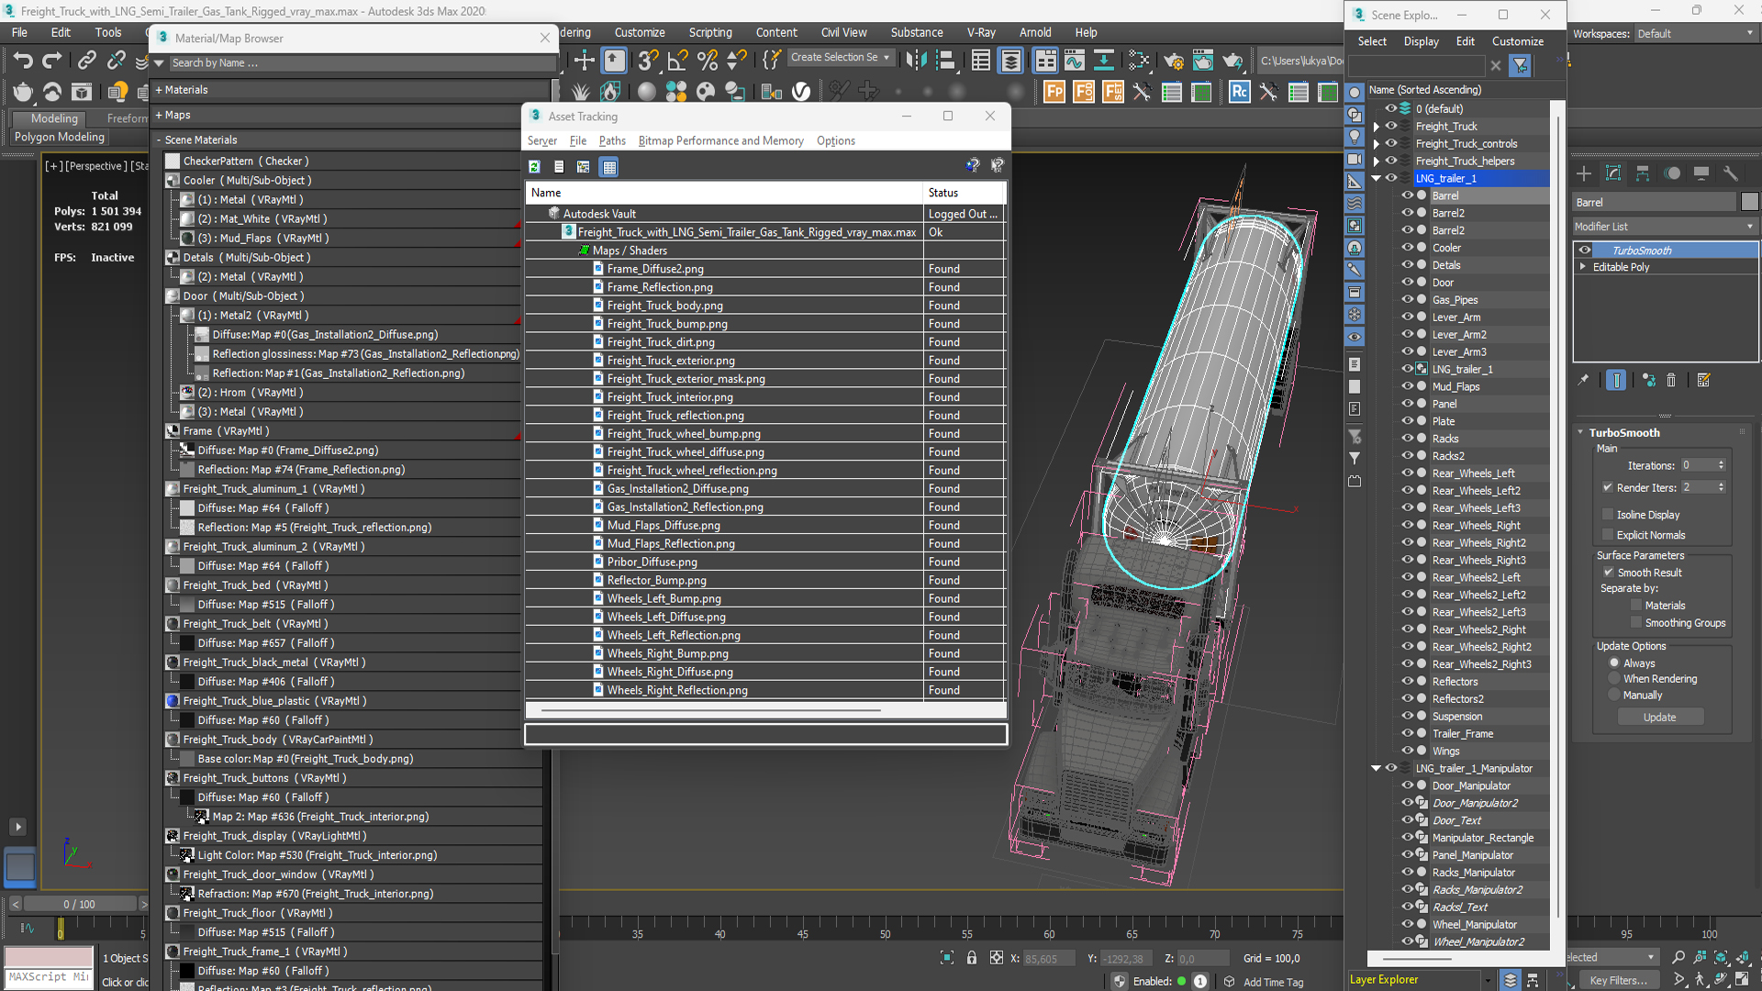Open the Workspaces Default dropdown
The height and width of the screenshot is (991, 1762).
[x=1695, y=34]
